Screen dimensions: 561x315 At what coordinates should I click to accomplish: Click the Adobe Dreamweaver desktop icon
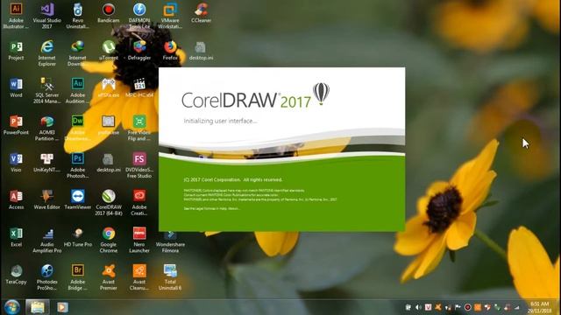tap(78, 128)
